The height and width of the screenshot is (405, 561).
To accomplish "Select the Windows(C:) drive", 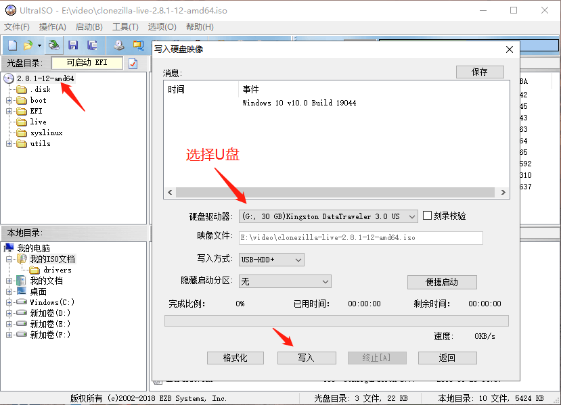I will coord(52,302).
